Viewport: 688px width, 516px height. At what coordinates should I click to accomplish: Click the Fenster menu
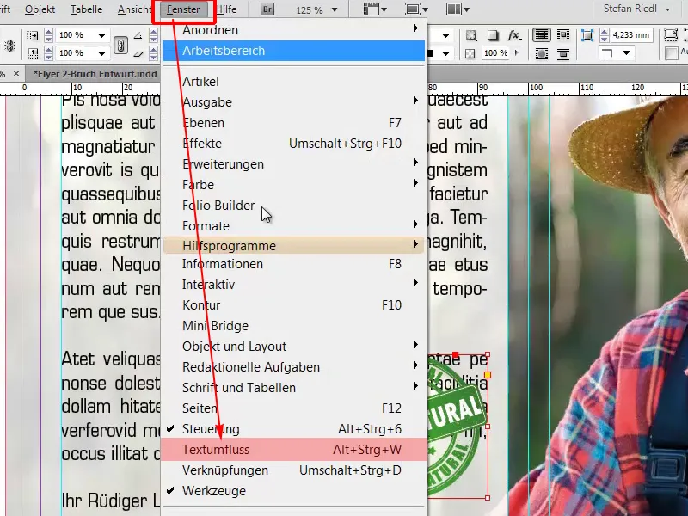pos(183,9)
